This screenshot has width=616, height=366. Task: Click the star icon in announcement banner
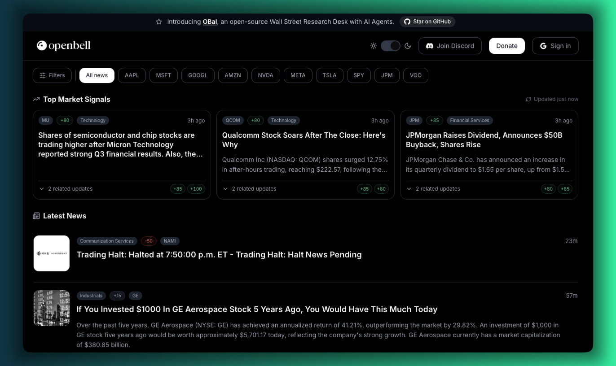pos(159,22)
